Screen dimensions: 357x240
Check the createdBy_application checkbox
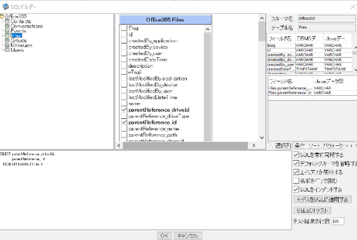(124, 41)
